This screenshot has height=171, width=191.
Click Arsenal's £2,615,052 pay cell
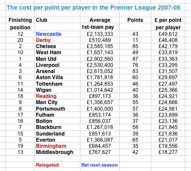[x=100, y=71]
